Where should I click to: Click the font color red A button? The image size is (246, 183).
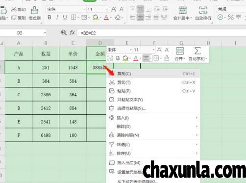106,17
